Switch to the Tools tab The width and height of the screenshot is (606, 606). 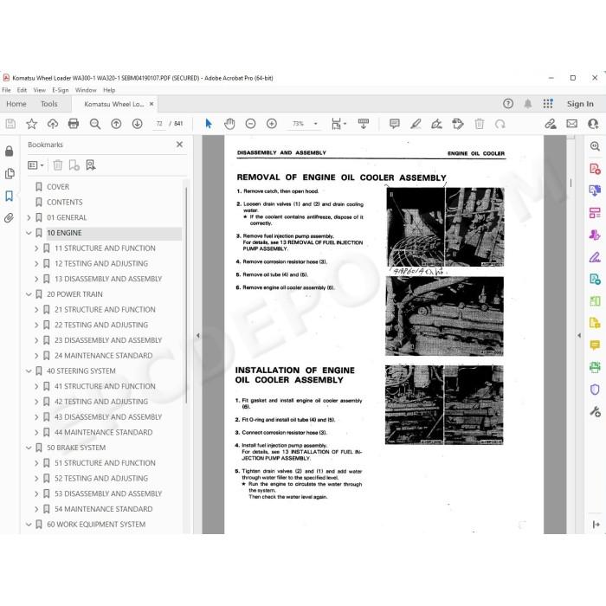point(49,104)
